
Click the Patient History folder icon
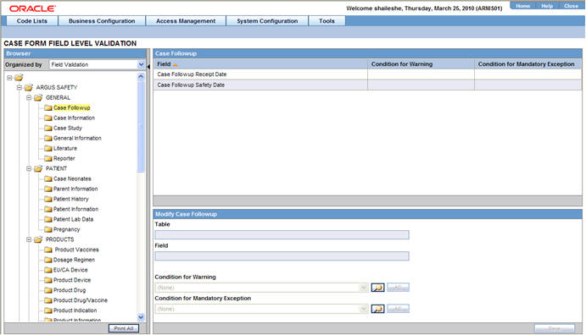pyautogui.click(x=47, y=199)
